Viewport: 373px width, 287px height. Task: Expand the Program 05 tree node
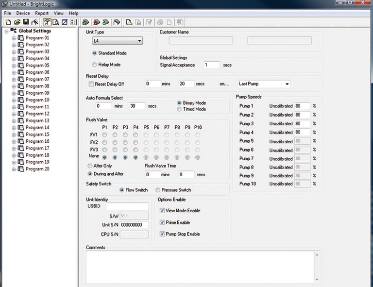[14, 66]
